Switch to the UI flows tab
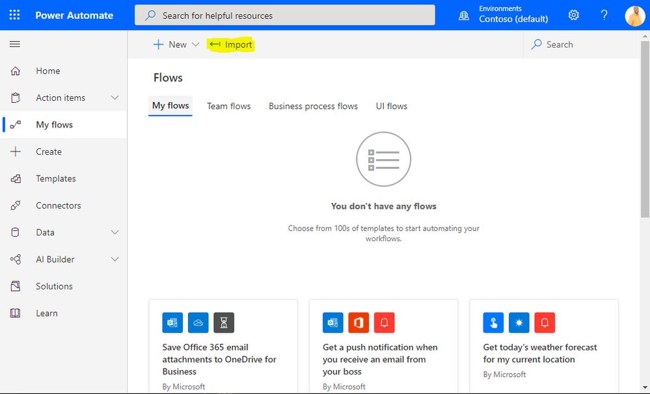 tap(391, 106)
